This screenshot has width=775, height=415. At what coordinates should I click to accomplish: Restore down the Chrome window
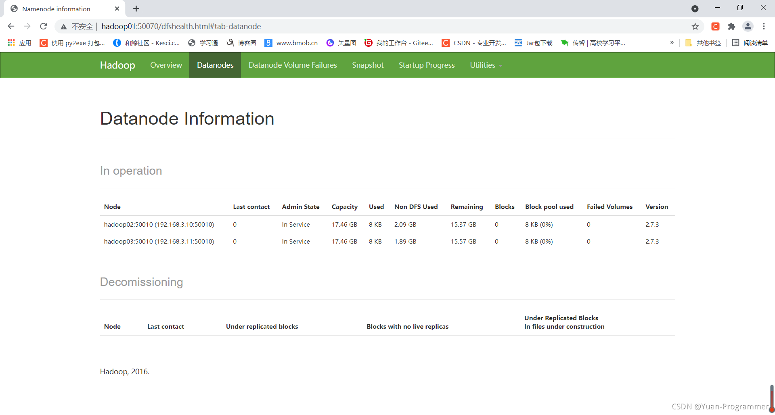point(740,8)
